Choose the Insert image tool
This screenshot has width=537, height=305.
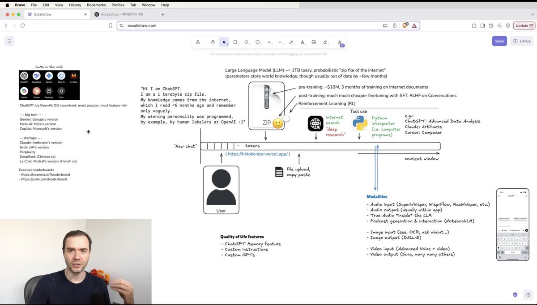click(x=314, y=42)
